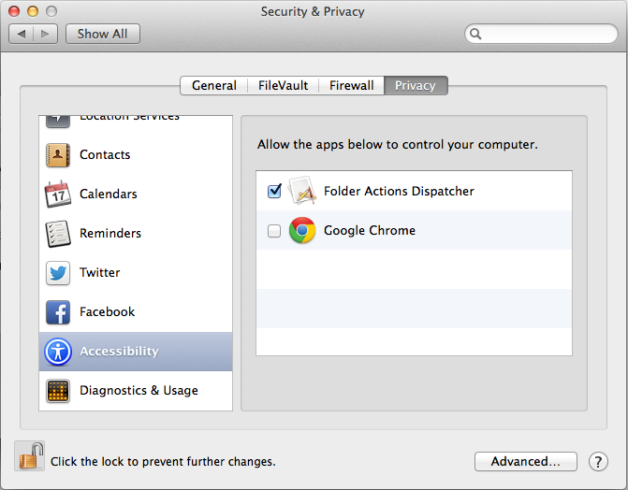
Task: Uncheck Folder Actions Dispatcher checkbox
Action: [274, 191]
